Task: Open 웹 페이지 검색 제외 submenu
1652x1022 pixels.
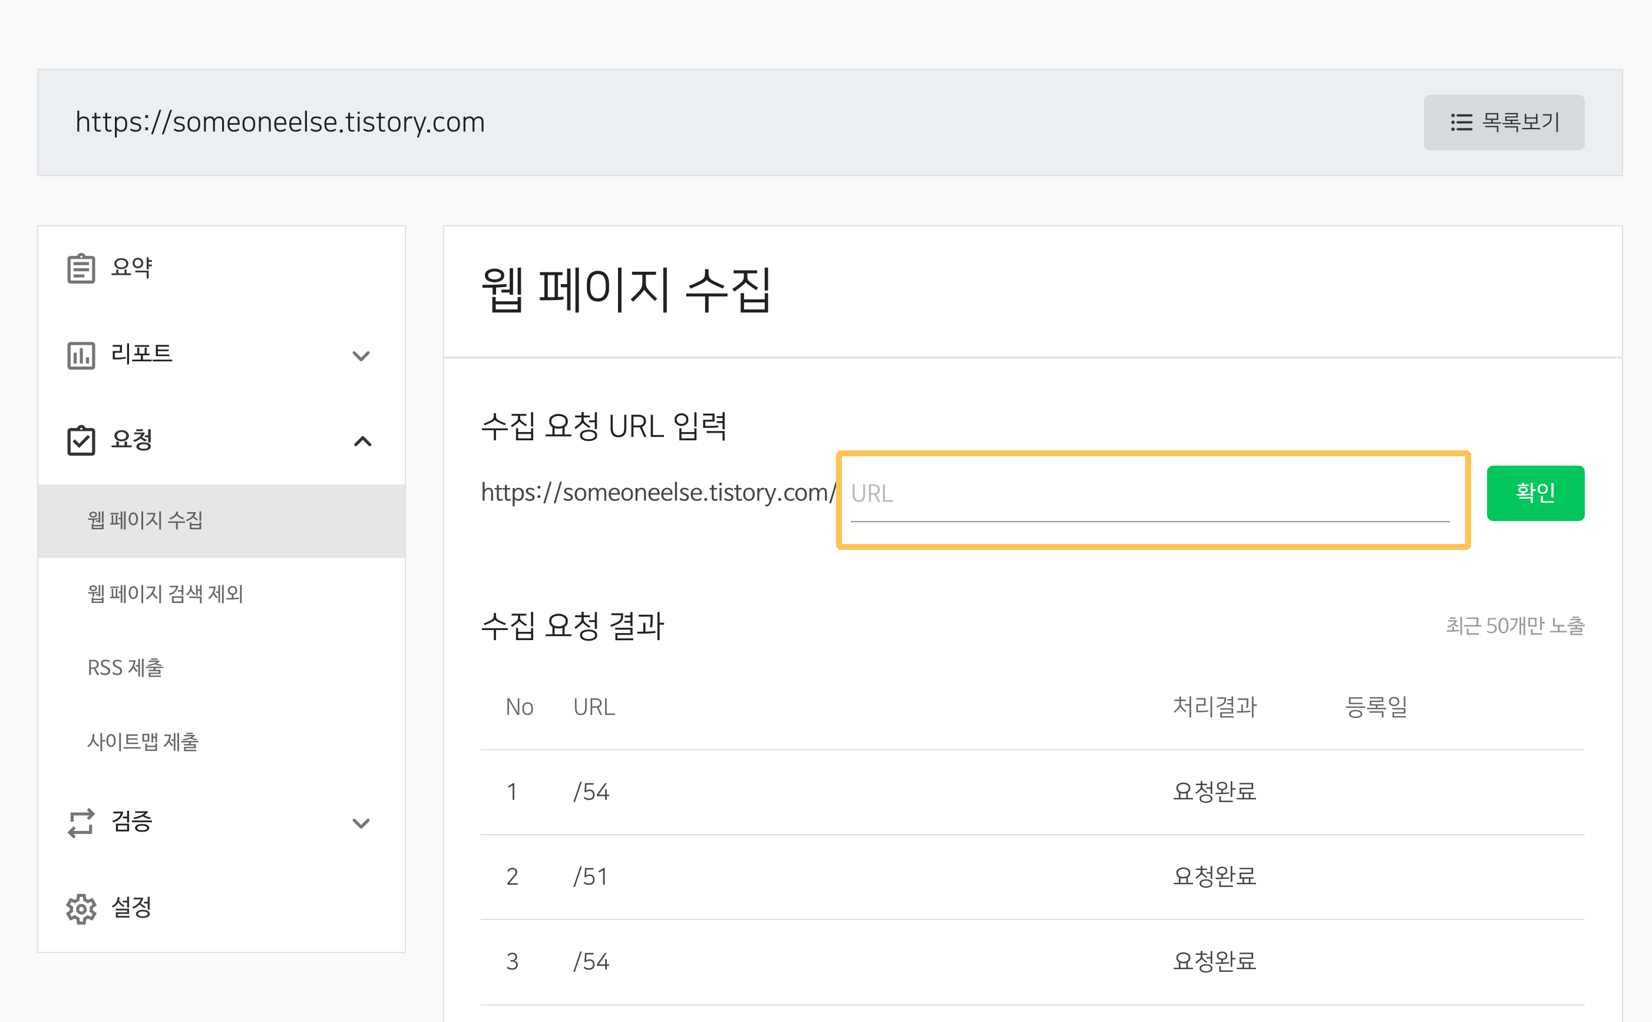Action: [166, 594]
